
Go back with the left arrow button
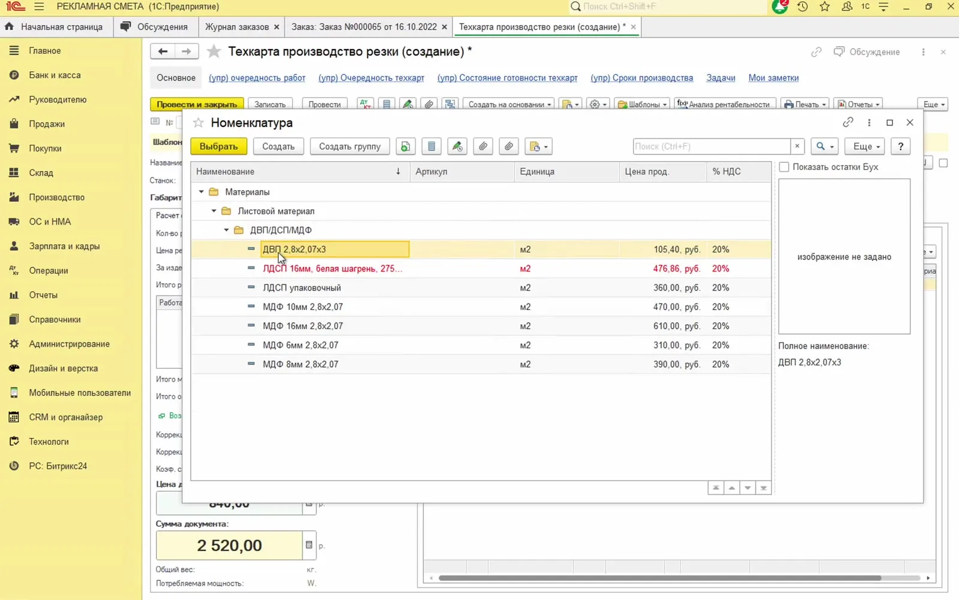coord(162,51)
